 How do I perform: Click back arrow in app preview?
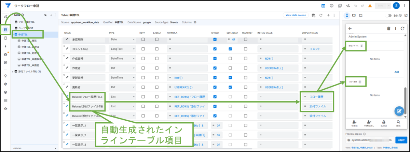(x=350, y=29)
